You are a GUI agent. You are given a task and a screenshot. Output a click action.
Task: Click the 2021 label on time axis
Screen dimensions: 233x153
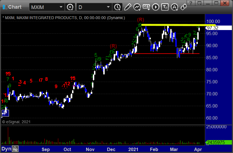click(133, 149)
